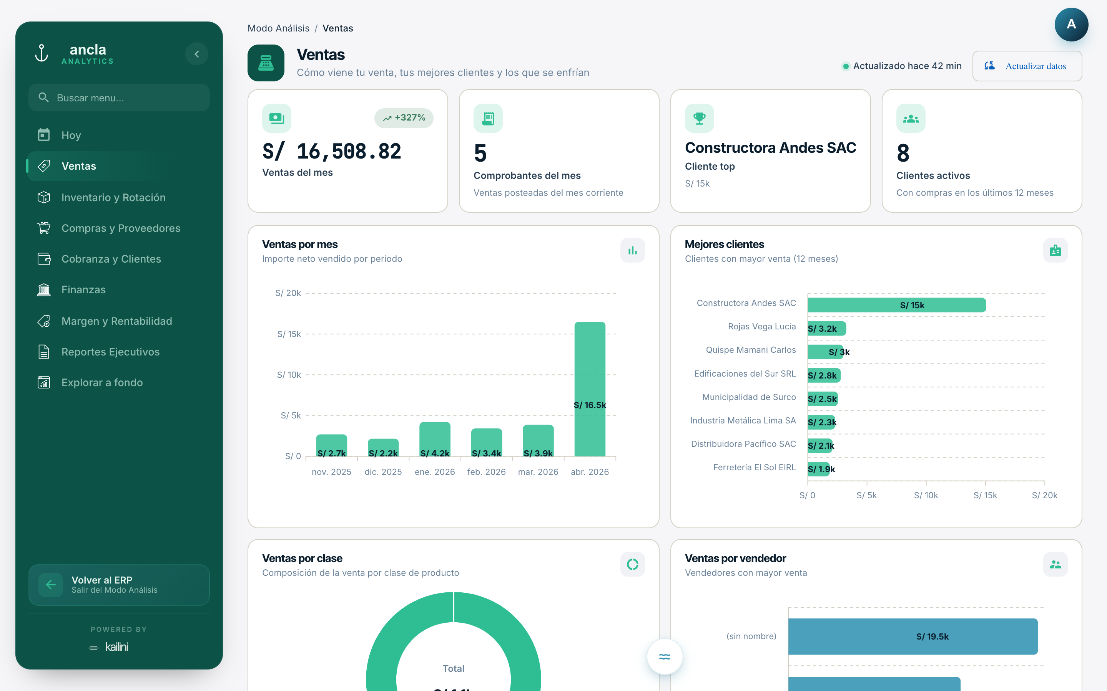This screenshot has height=691, width=1107.
Task: Open Reportes Ejecutivos
Action: click(119, 351)
